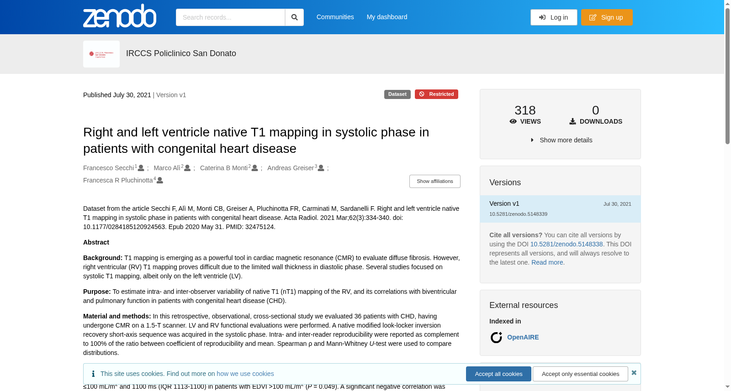Open the OpenAIRE link

(x=523, y=337)
